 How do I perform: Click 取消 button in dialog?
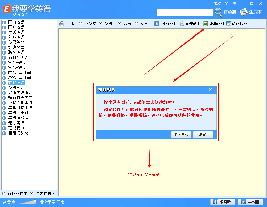pos(203,135)
